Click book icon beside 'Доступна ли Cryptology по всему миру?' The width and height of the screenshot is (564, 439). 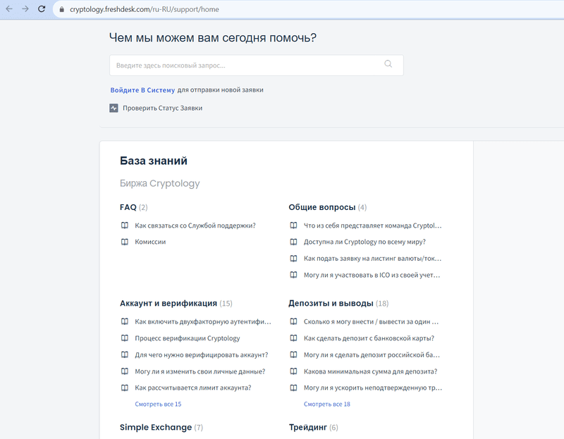tap(293, 242)
